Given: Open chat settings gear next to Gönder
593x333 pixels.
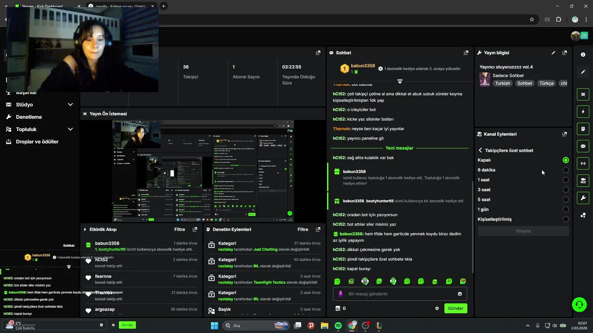Looking at the screenshot, I should (x=437, y=308).
